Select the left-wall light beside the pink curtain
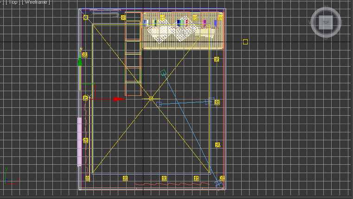 coord(85,141)
